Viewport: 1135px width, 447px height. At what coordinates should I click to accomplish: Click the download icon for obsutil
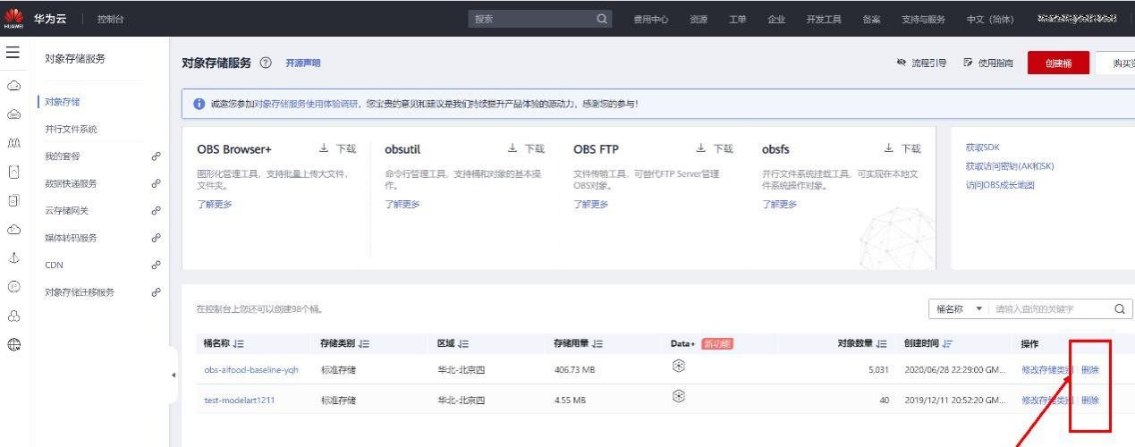pyautogui.click(x=512, y=149)
